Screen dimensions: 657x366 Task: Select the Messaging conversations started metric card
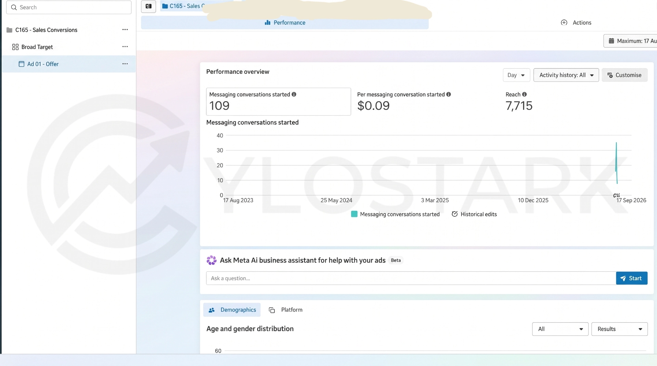click(x=279, y=101)
